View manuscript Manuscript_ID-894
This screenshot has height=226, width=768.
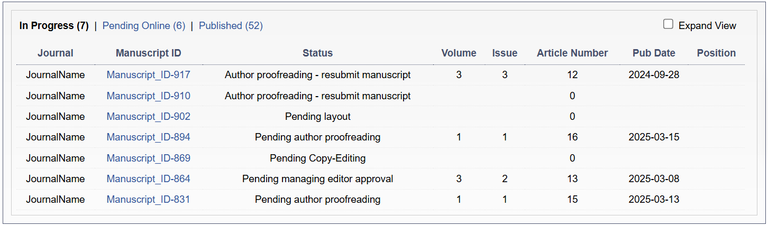(x=148, y=137)
